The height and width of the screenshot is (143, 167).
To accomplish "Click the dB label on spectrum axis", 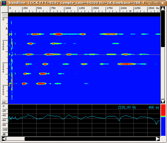I will (x=4, y=134).
